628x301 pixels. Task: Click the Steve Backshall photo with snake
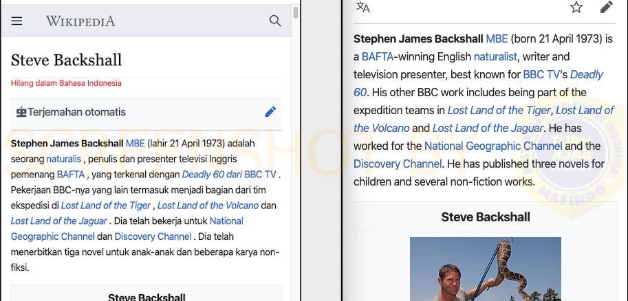tap(486, 269)
